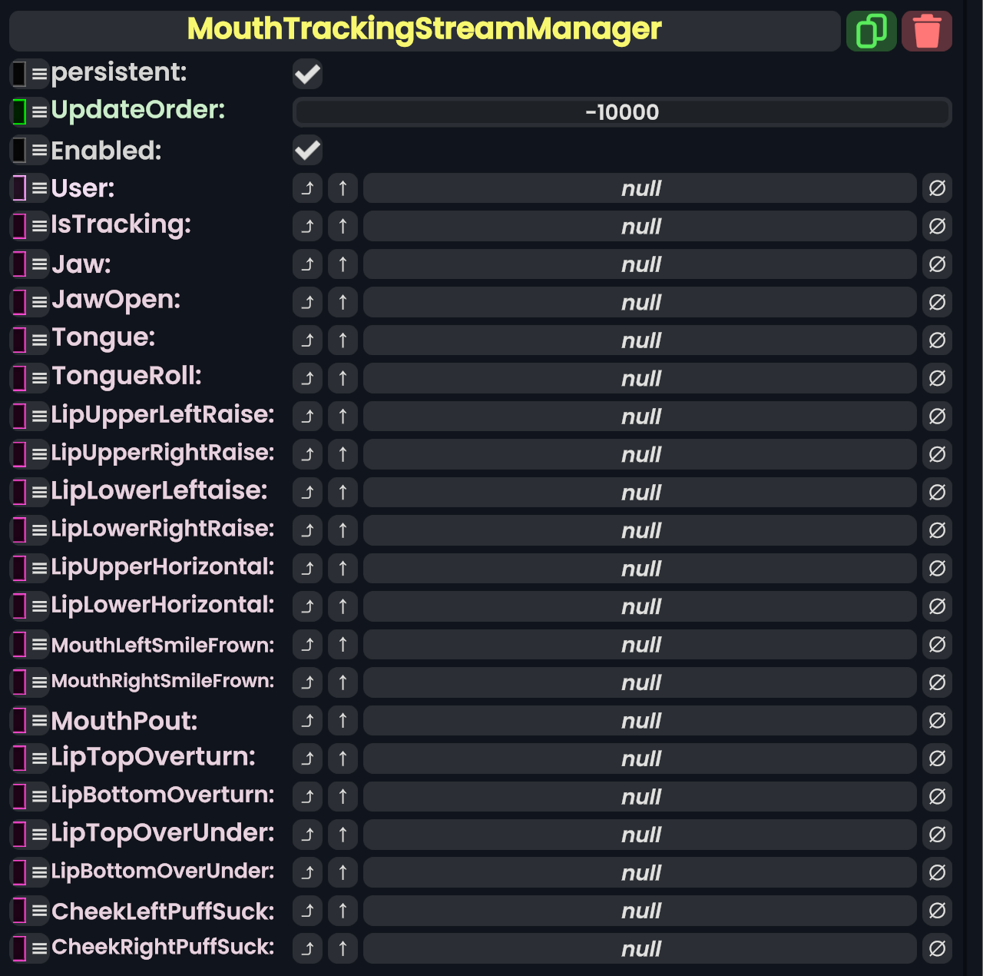Viewport: 983px width, 976px height.
Task: Duplicate the MouthTrackingStreamManager component
Action: click(x=871, y=32)
